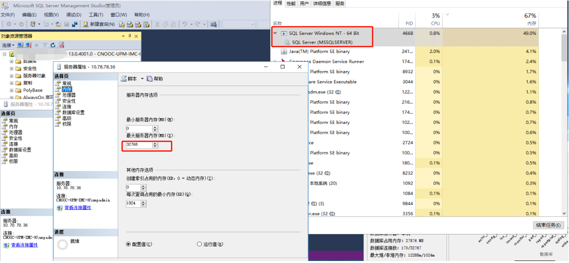The width and height of the screenshot is (569, 263).
Task: Expand the PolyBase folder node
Action: click(x=12, y=90)
